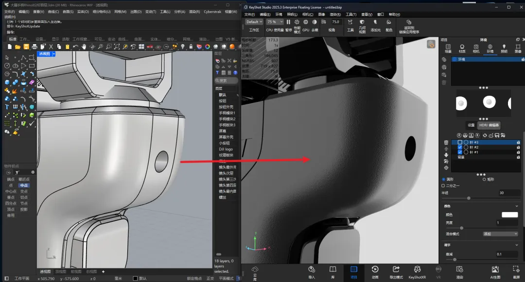
Task: Click the Settings (设置) button in environment panel
Action: pos(471,125)
